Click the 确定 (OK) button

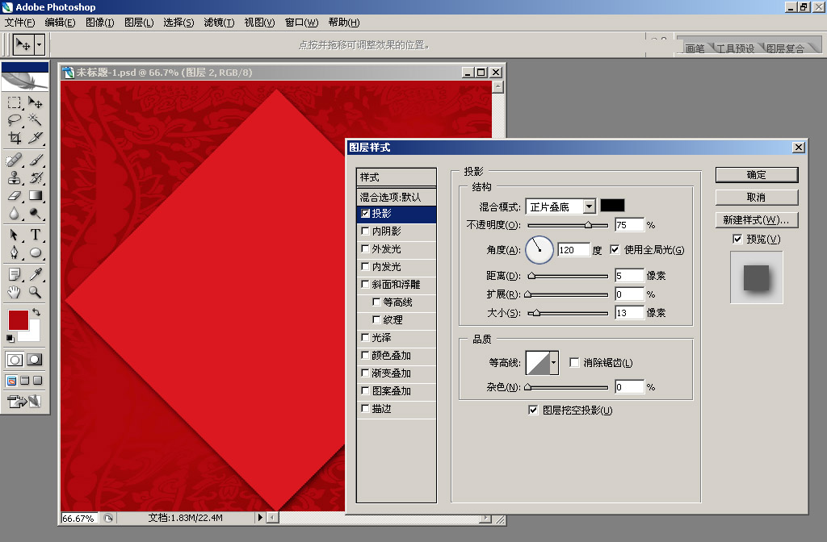pyautogui.click(x=756, y=175)
